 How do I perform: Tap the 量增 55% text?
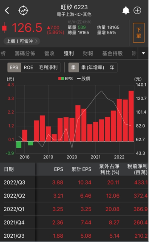point(106,33)
